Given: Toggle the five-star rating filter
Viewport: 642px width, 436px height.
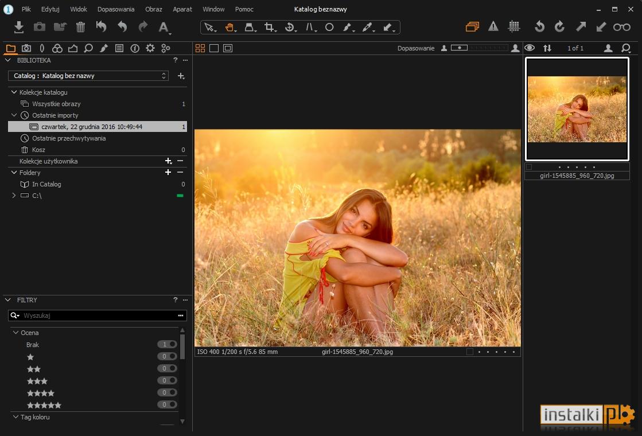Looking at the screenshot, I should click(167, 404).
